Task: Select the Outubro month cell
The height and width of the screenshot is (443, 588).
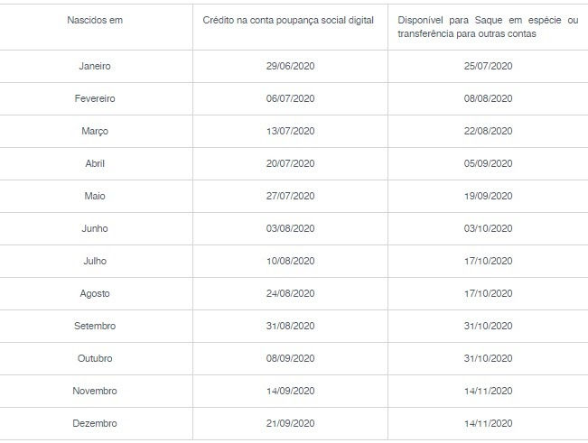Action: point(95,359)
